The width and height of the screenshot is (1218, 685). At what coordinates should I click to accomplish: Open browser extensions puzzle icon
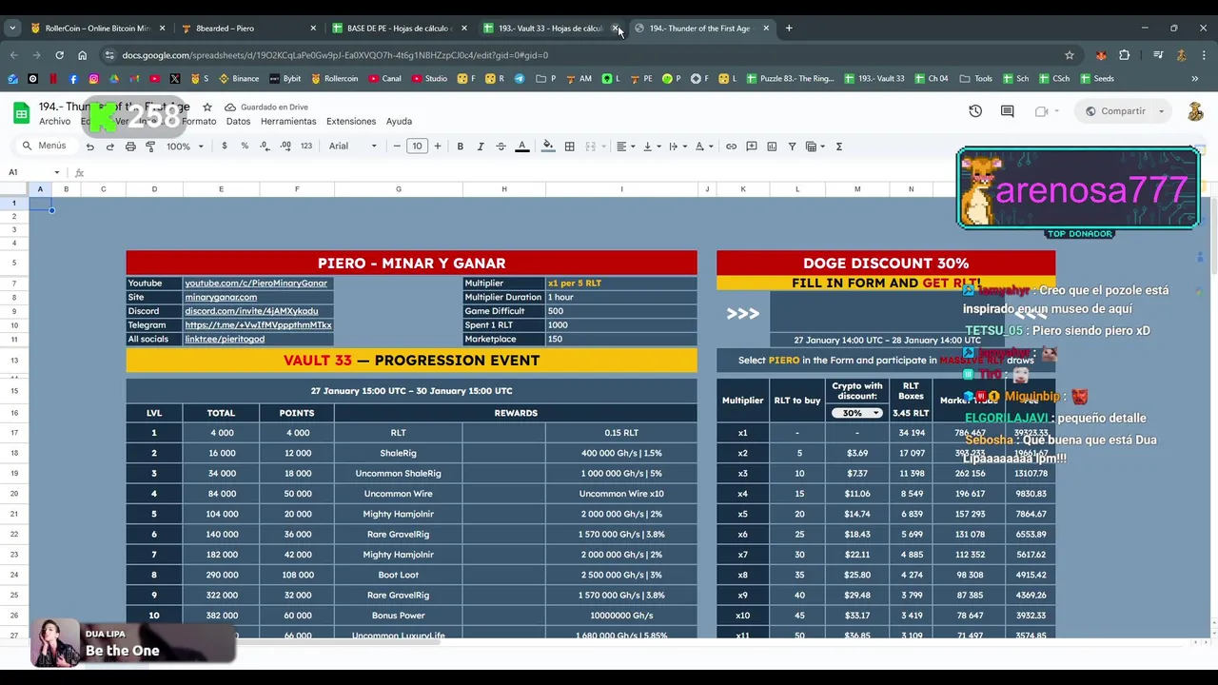point(1124,55)
